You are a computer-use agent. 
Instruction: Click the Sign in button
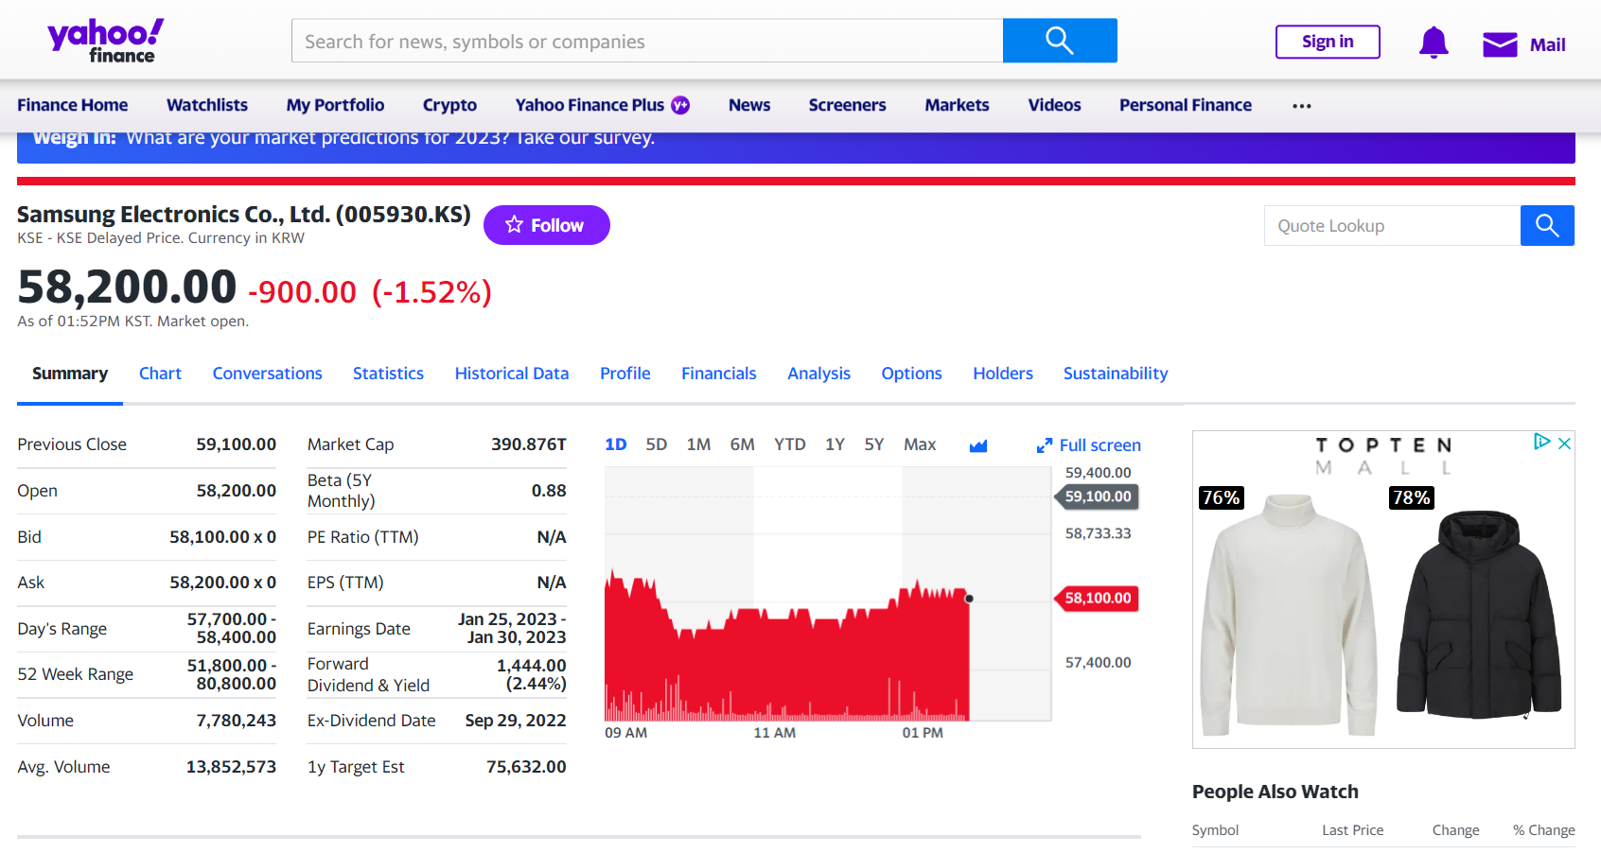point(1328,42)
